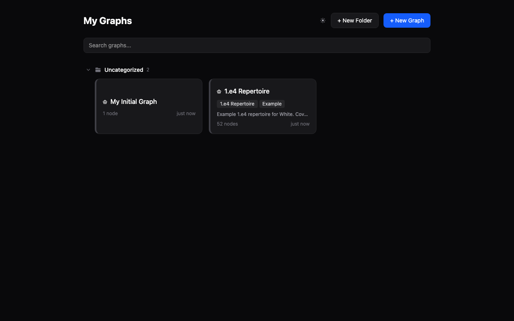Click the Uncategorized folder label
The image size is (514, 321).
[x=124, y=69]
